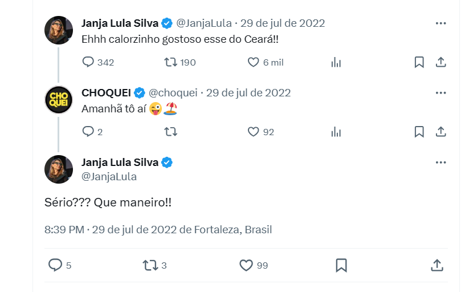The width and height of the screenshot is (473, 292).
Task: View analytics of the CHOQUEI tweet
Action: (336, 132)
